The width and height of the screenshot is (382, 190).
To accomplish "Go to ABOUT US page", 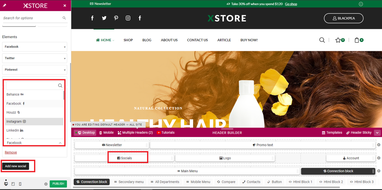I will point(169,40).
